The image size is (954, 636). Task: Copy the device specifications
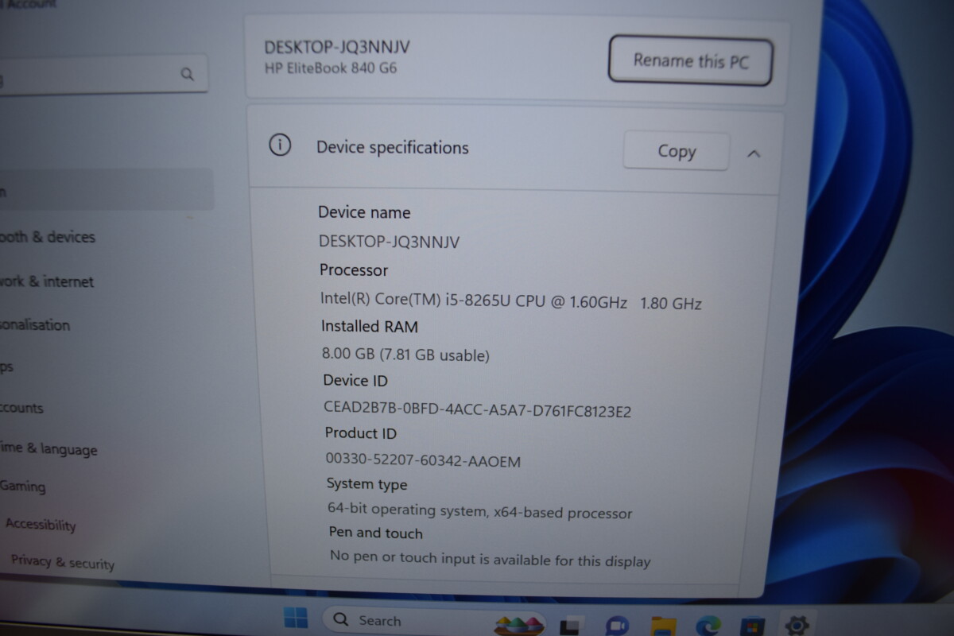677,151
